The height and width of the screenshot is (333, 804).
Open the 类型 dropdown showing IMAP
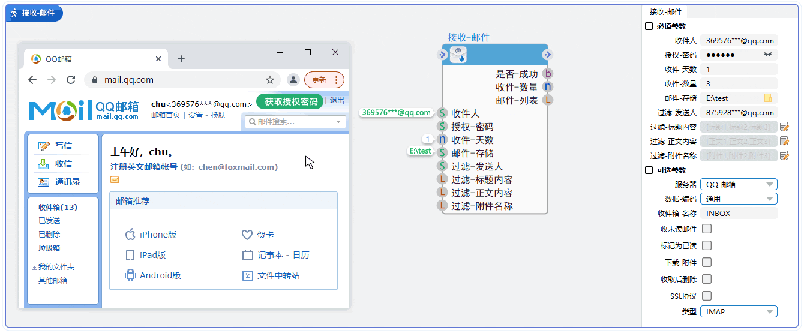point(739,311)
